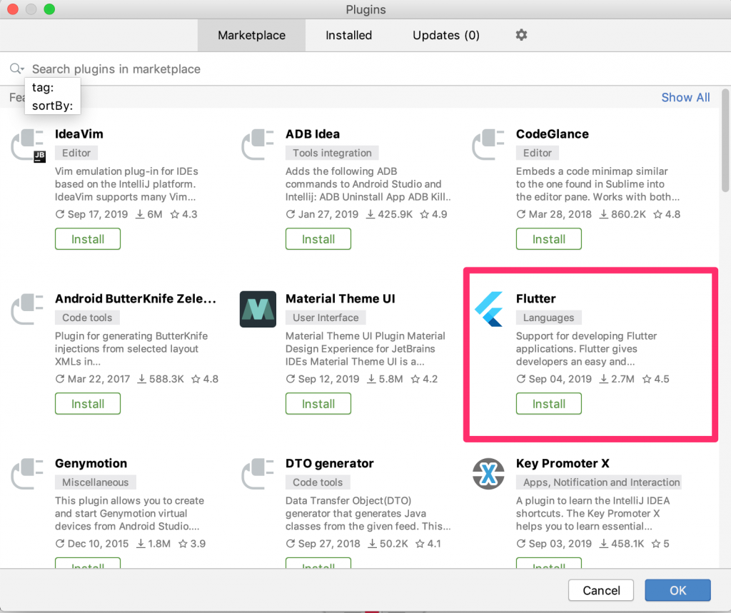Click the Mar 22, 2017 update date

click(x=93, y=379)
